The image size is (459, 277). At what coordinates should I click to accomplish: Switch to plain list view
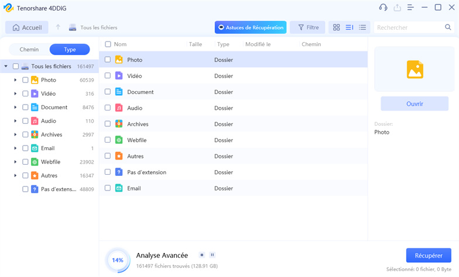[362, 27]
